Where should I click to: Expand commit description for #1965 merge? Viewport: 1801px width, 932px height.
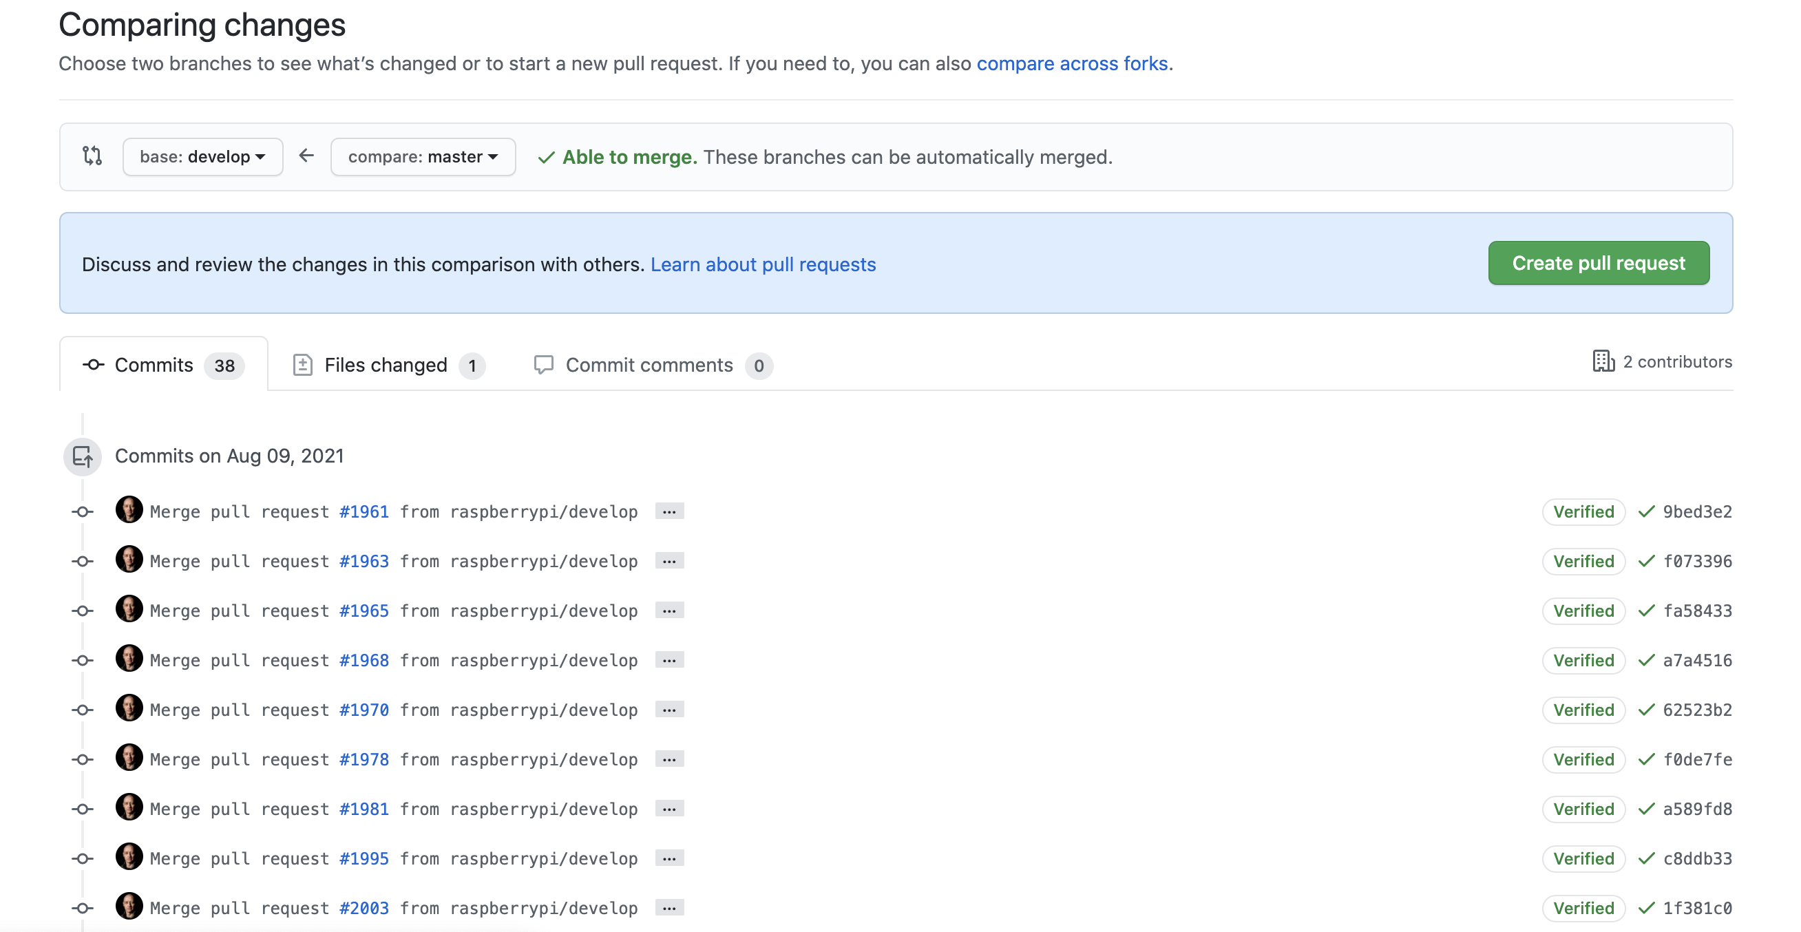tap(669, 611)
